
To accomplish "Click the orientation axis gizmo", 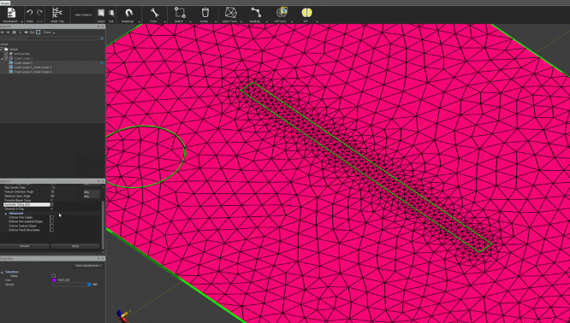I will 122,315.
